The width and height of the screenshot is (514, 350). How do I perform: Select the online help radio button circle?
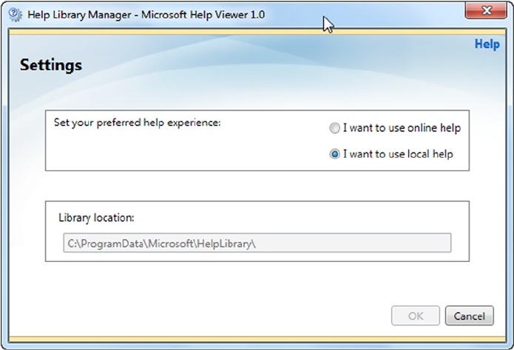point(335,129)
